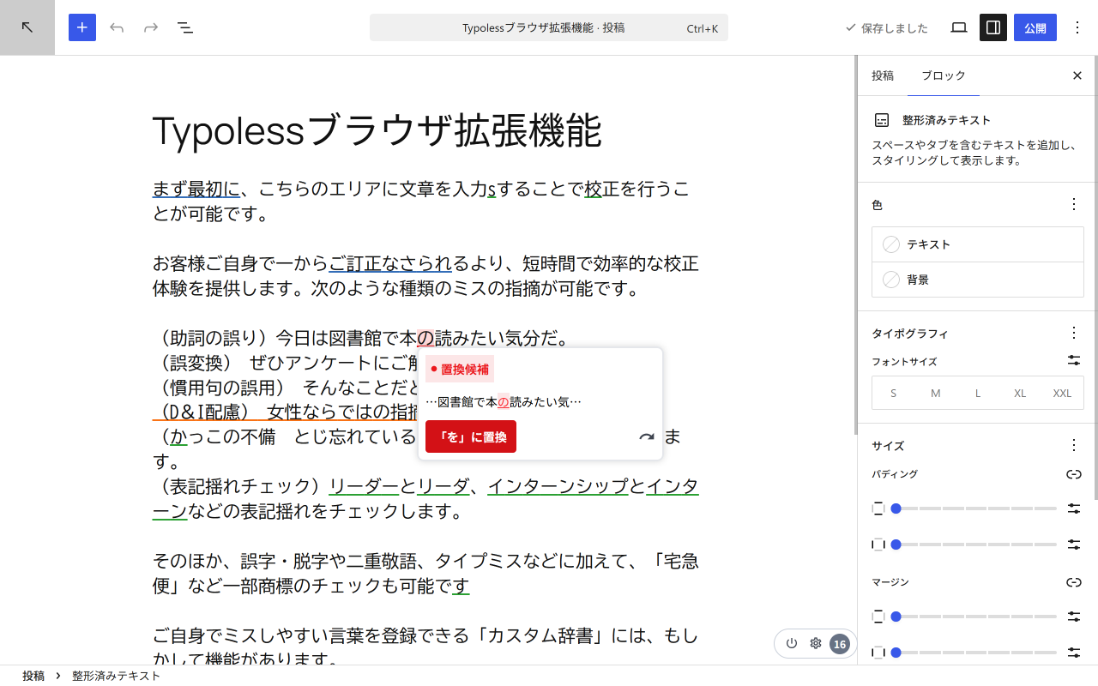
Task: Click the second パディング slider
Action: point(974,545)
